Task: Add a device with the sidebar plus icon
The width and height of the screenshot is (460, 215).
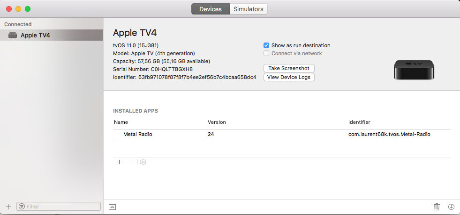Action: pos(8,207)
